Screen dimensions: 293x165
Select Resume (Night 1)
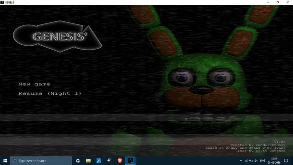pyautogui.click(x=50, y=93)
